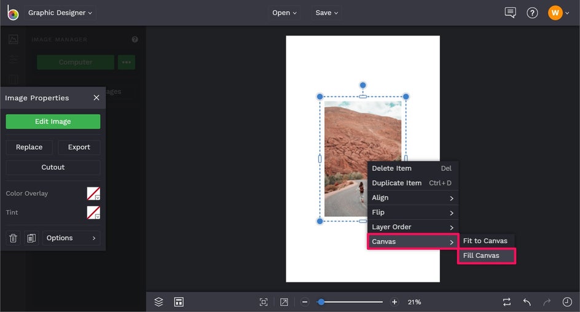The image size is (580, 312).
Task: Click the redo arrow icon
Action: click(x=547, y=302)
